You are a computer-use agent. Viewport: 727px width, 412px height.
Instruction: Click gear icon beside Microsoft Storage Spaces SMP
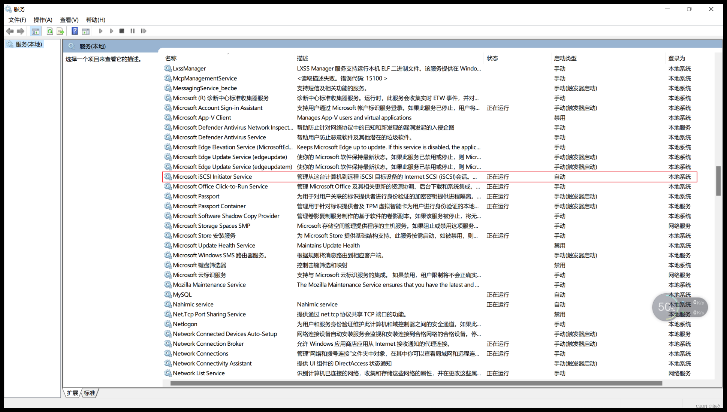(168, 226)
